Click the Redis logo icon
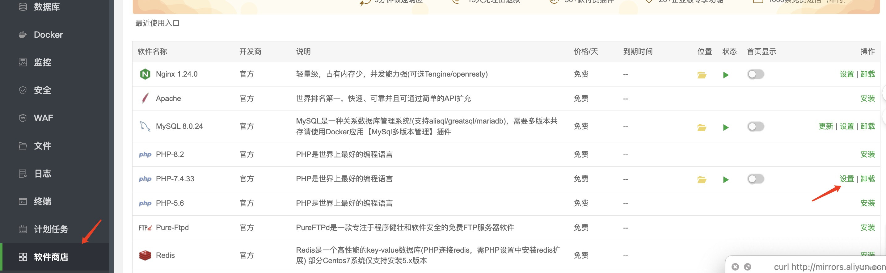The image size is (886, 273). pyautogui.click(x=145, y=255)
